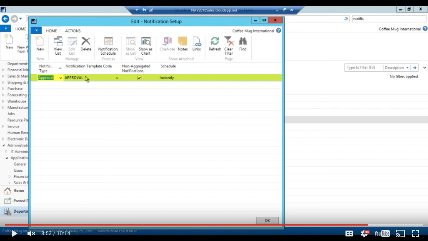
Task: Toggle Non-Aggregated Notifications checkbox for Approval
Action: coord(139,78)
